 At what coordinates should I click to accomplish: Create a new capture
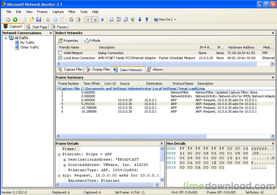pyautogui.click(x=24, y=19)
